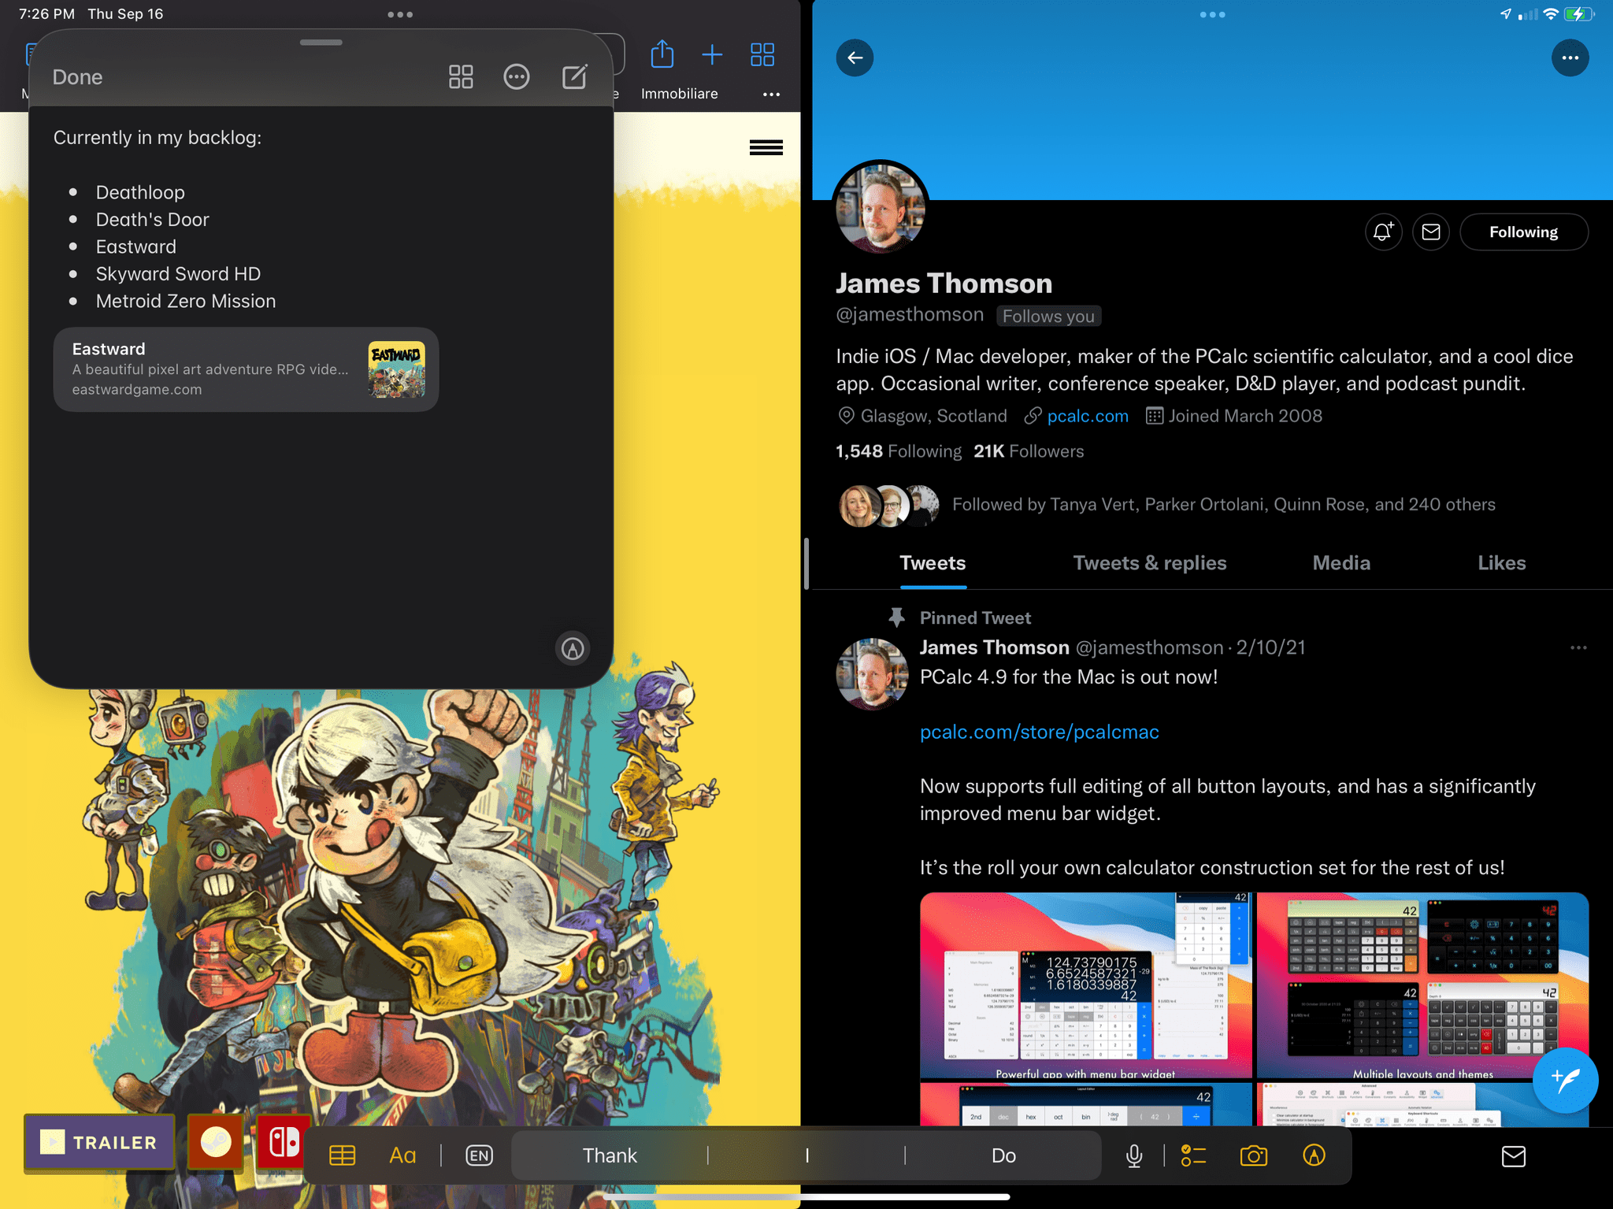The width and height of the screenshot is (1613, 1209).
Task: Go back in Twitter app
Action: click(x=855, y=57)
